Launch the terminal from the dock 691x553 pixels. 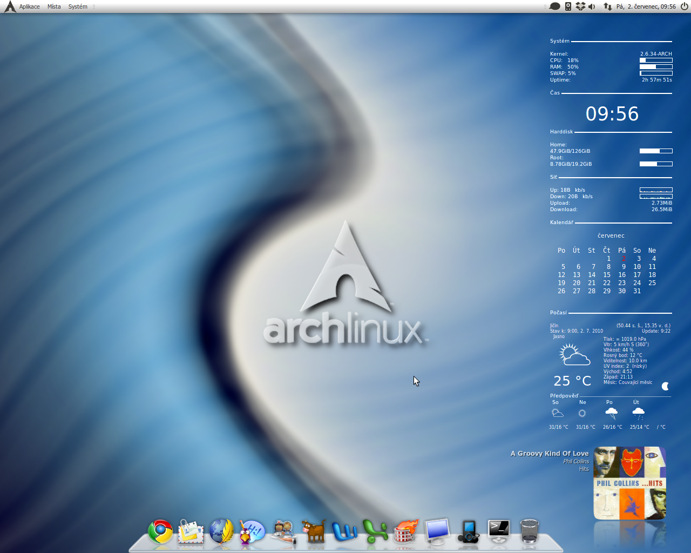pos(498,531)
